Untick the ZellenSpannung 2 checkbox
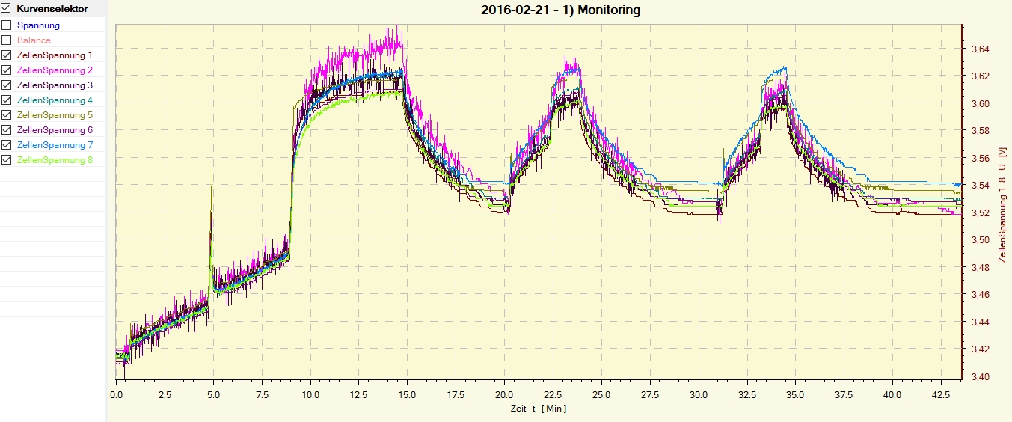The width and height of the screenshot is (1012, 422). coord(7,70)
